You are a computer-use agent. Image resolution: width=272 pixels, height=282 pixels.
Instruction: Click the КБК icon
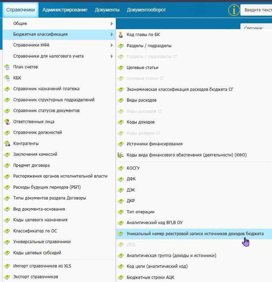point(7,78)
